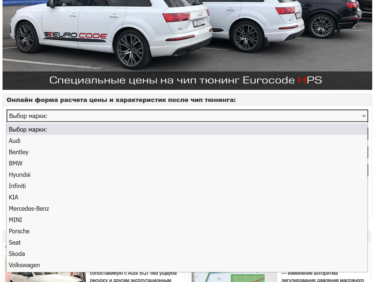Pick MINI from the brand list

click(15, 220)
